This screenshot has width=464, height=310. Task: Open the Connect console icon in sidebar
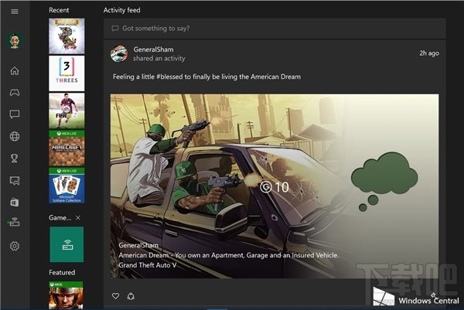click(14, 223)
